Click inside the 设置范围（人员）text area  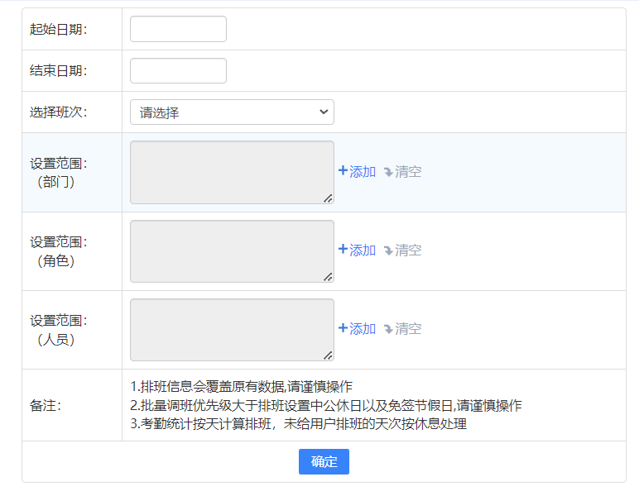(231, 329)
